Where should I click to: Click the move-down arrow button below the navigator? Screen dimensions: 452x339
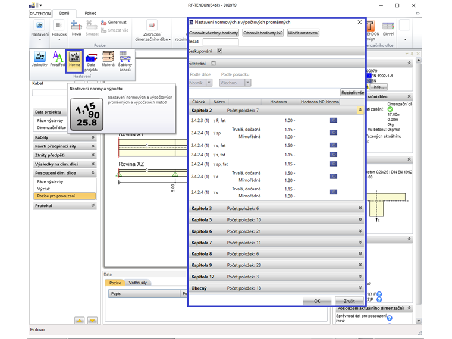tap(92, 320)
